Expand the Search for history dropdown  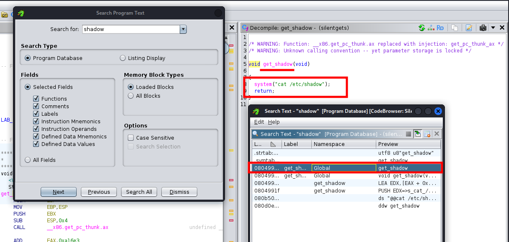pos(183,29)
